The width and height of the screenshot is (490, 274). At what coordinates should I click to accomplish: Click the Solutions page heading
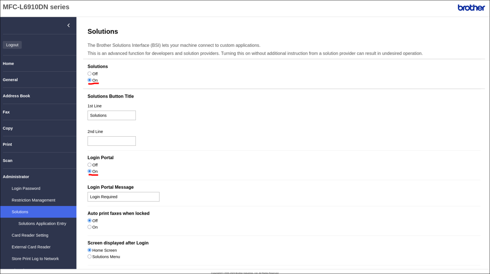[103, 32]
